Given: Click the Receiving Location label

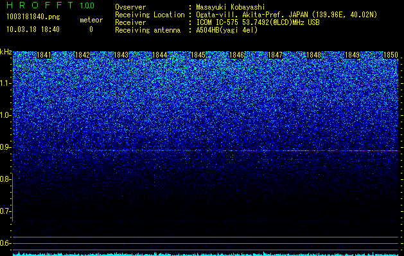Looking at the screenshot, I should pos(150,15).
